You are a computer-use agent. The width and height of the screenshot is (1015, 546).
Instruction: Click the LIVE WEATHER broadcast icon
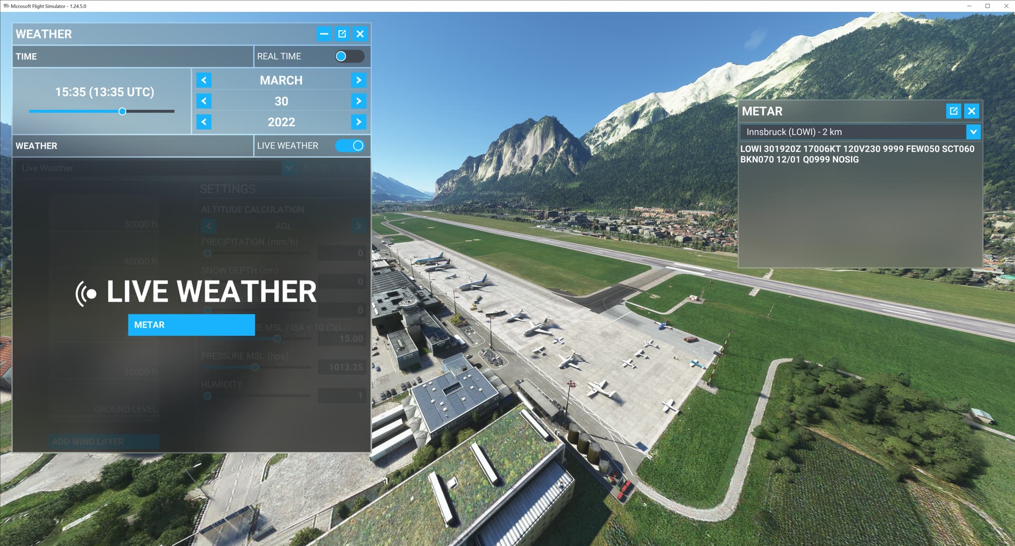[86, 293]
